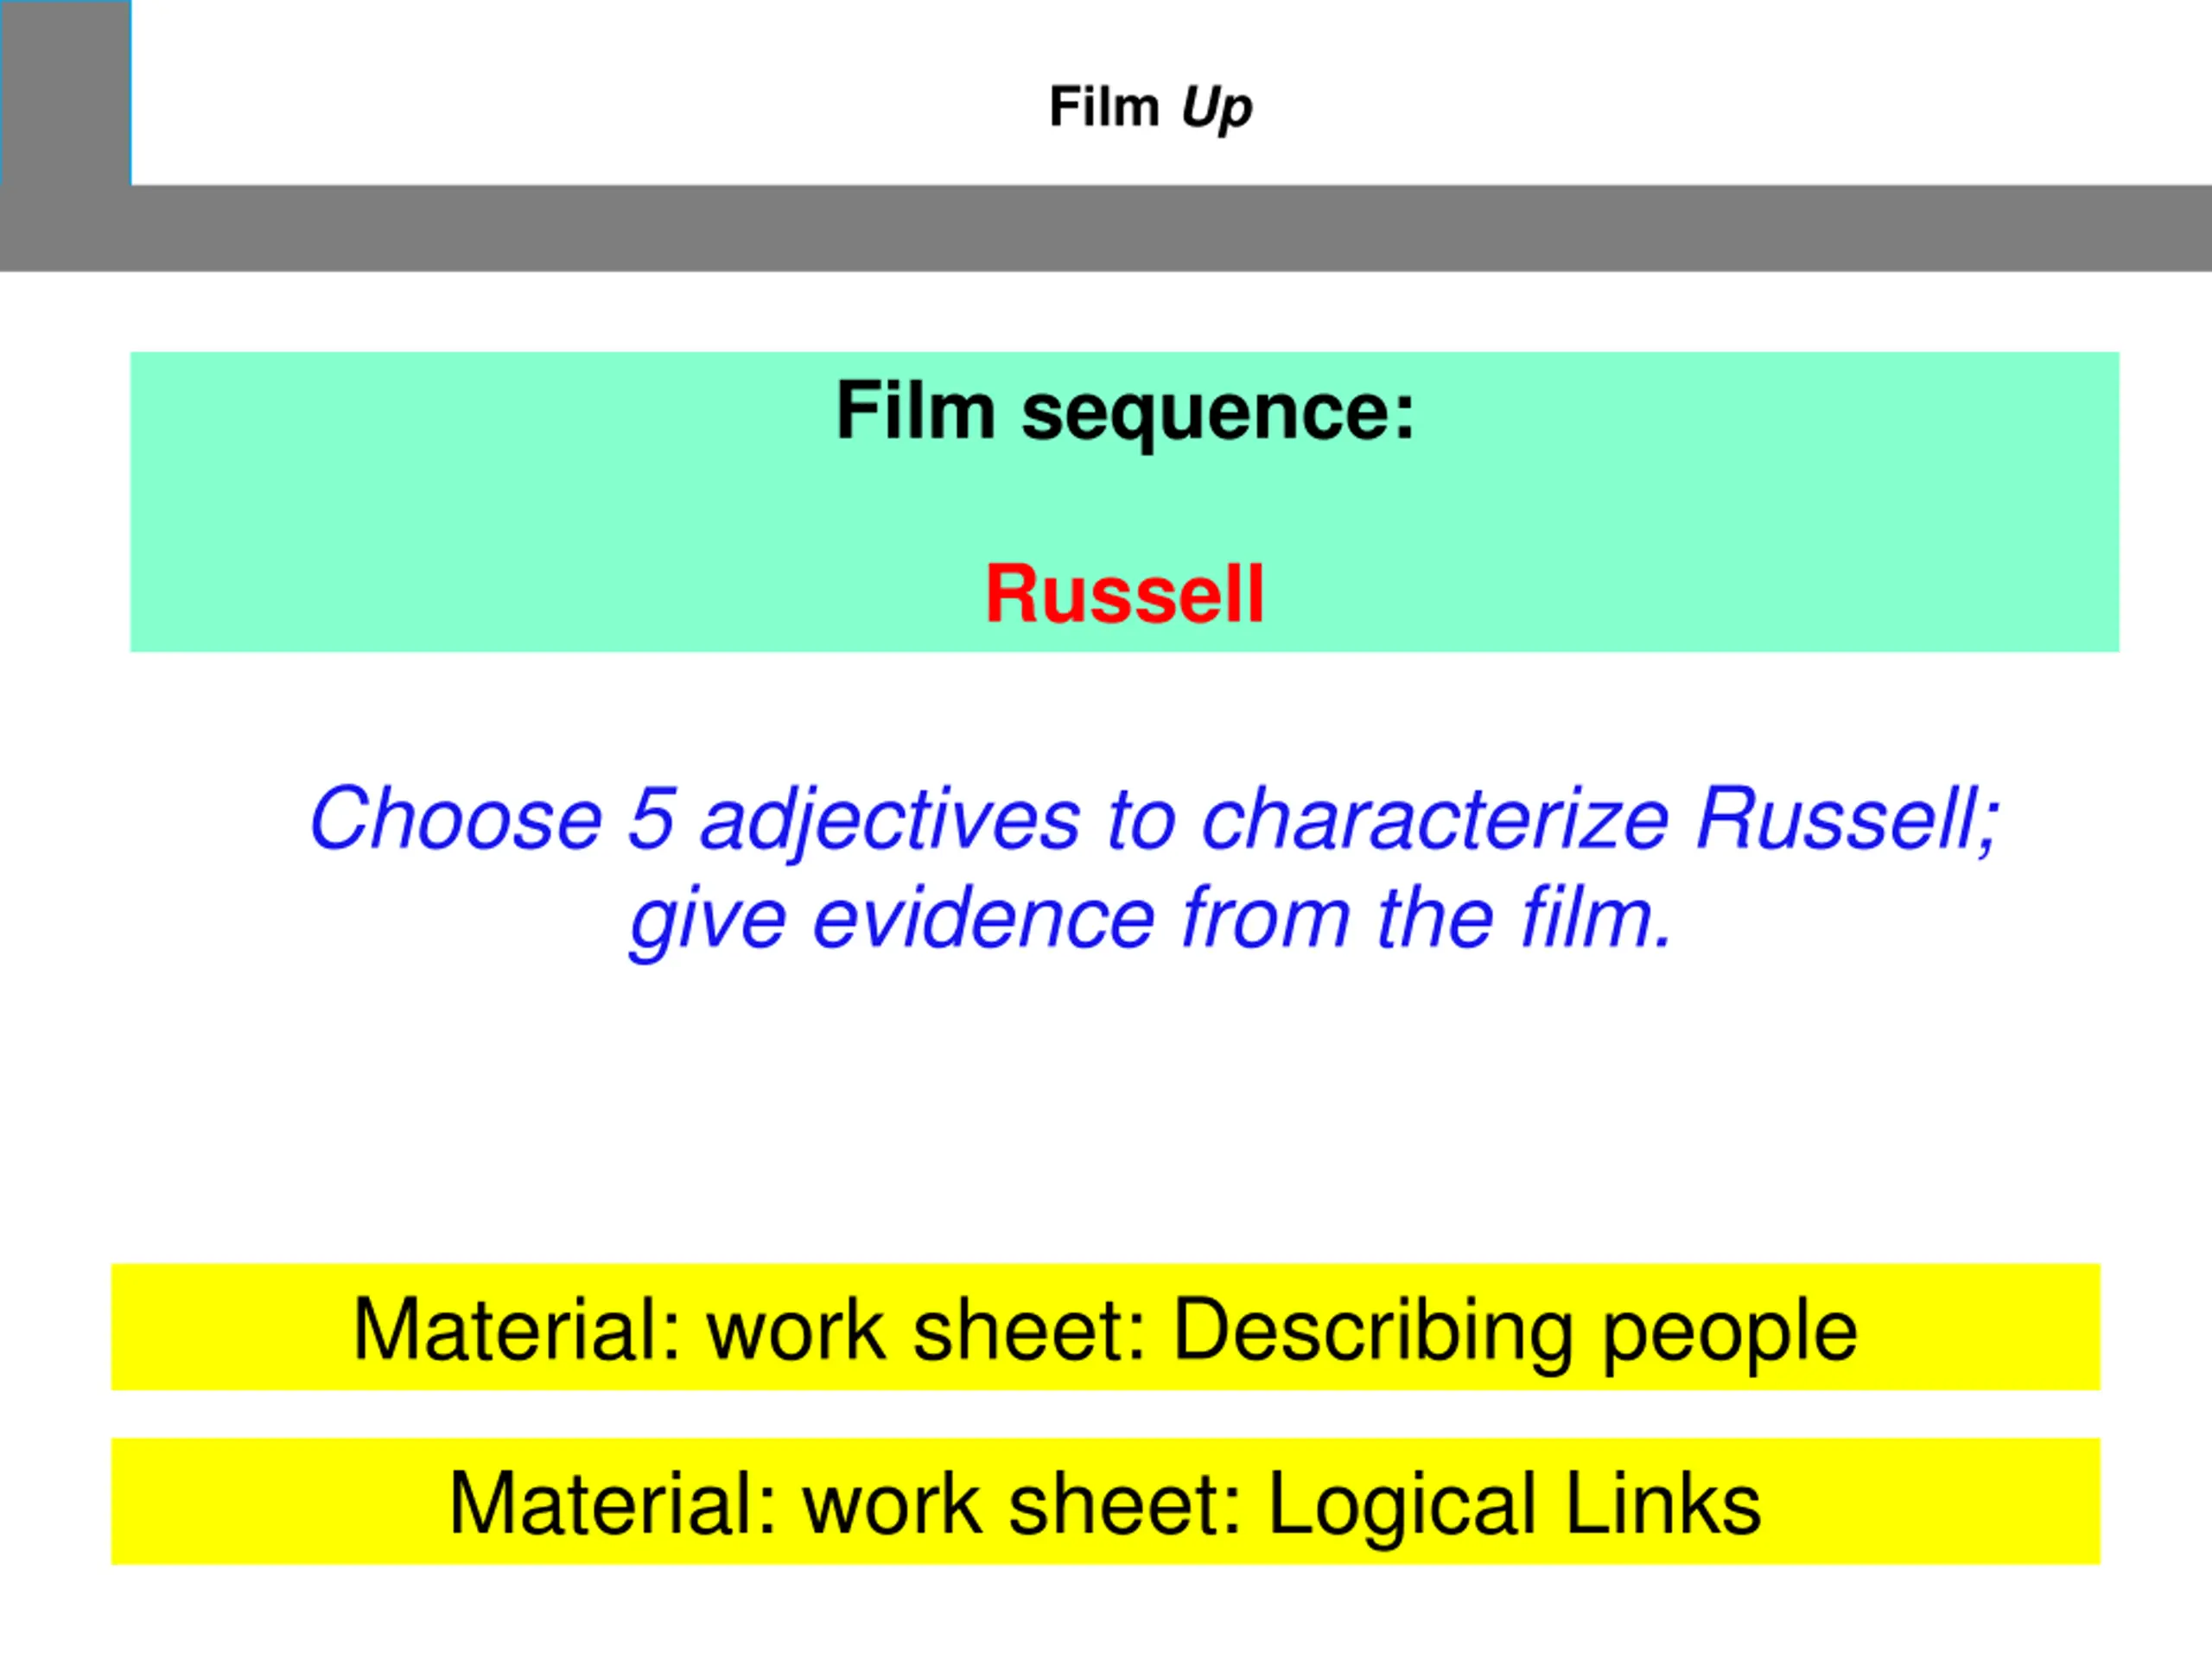Click the gray square in top-left corner
This screenshot has height=1658, width=2212.
pos(66,93)
